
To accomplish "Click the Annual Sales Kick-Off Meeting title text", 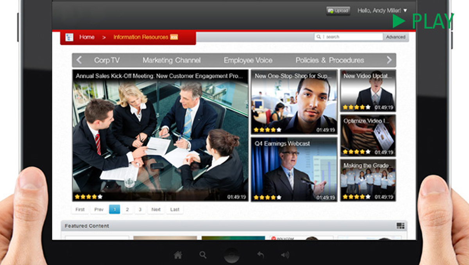I will pos(160,76).
